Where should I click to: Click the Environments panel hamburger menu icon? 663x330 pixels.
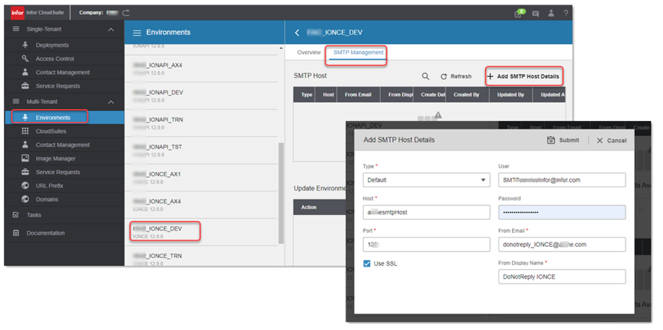point(137,33)
